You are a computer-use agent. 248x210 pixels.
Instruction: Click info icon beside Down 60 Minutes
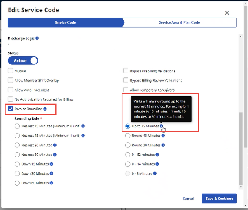(x=51, y=183)
